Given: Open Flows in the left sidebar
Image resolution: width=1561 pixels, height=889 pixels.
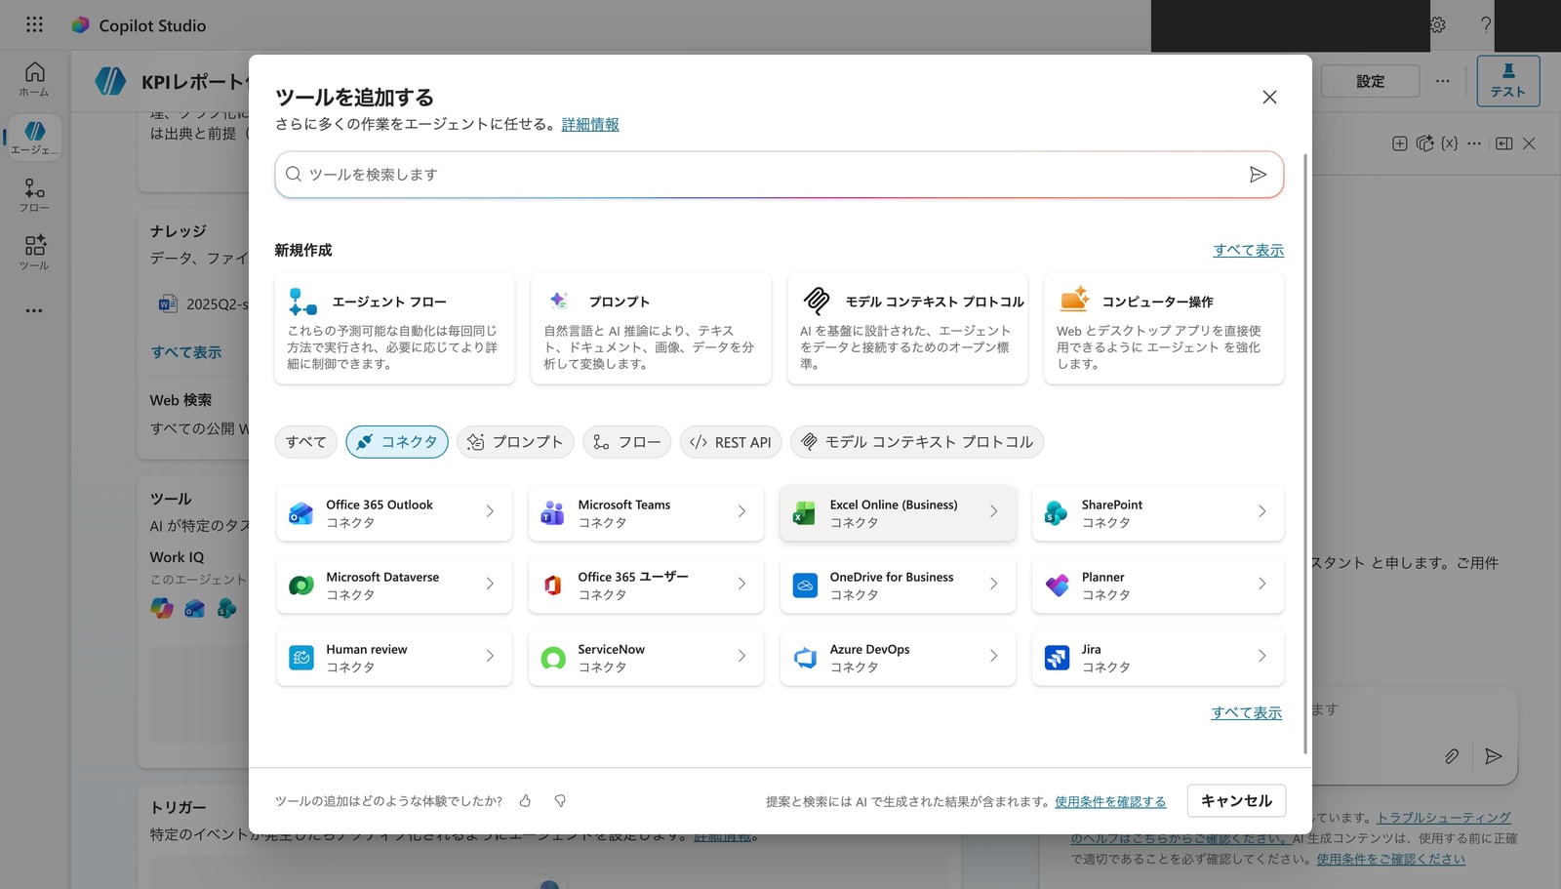Looking at the screenshot, I should [x=34, y=195].
